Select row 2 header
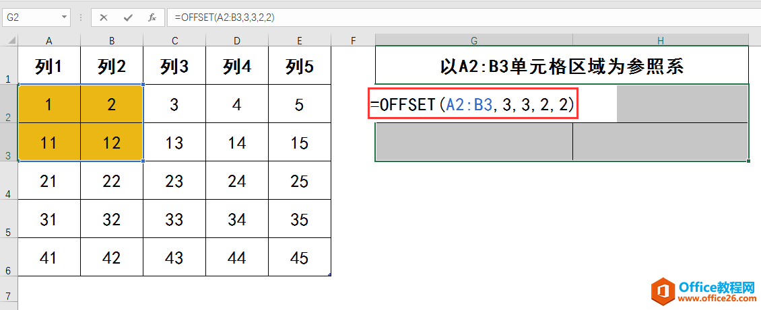Image resolution: width=761 pixels, height=310 pixels. (9, 104)
